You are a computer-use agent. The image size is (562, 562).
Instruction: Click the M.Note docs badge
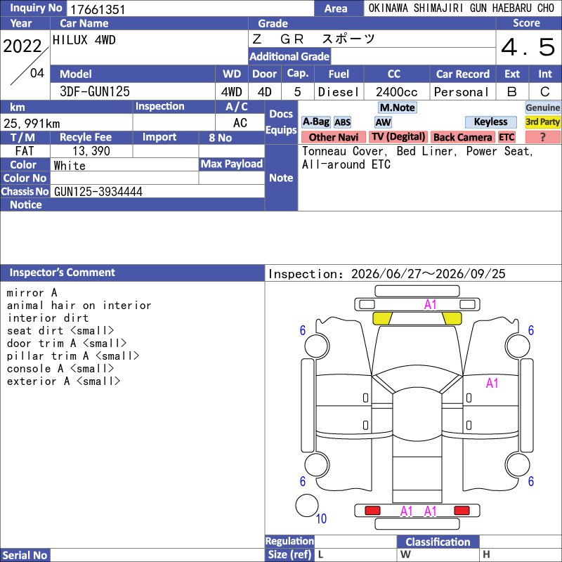tap(398, 107)
